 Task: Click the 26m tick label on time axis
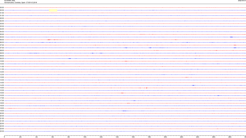(214, 137)
